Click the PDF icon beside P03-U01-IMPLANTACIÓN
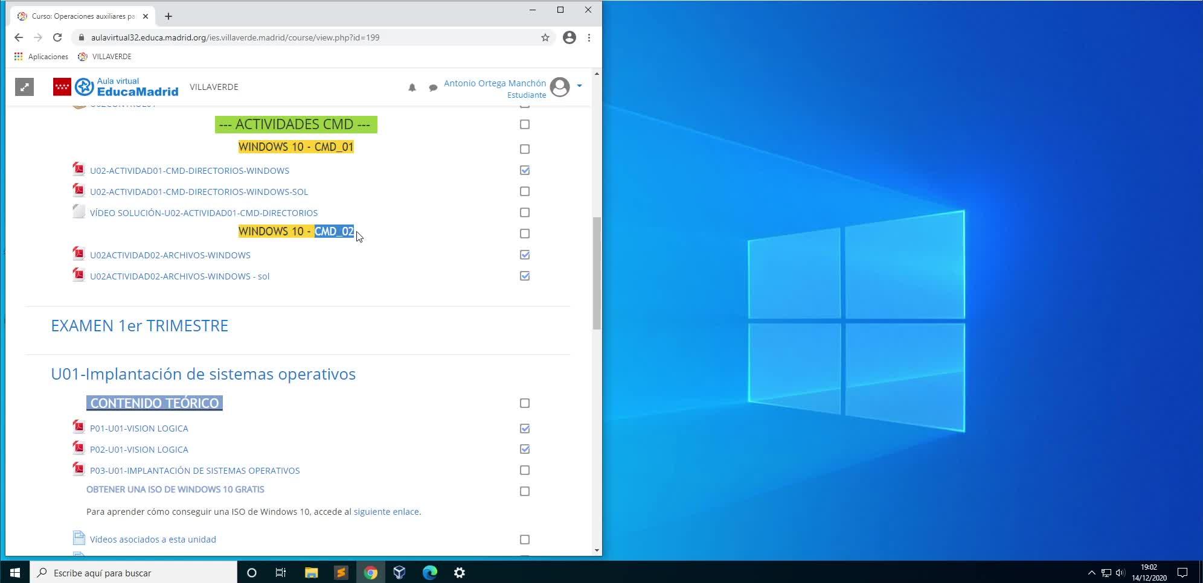 tap(79, 469)
